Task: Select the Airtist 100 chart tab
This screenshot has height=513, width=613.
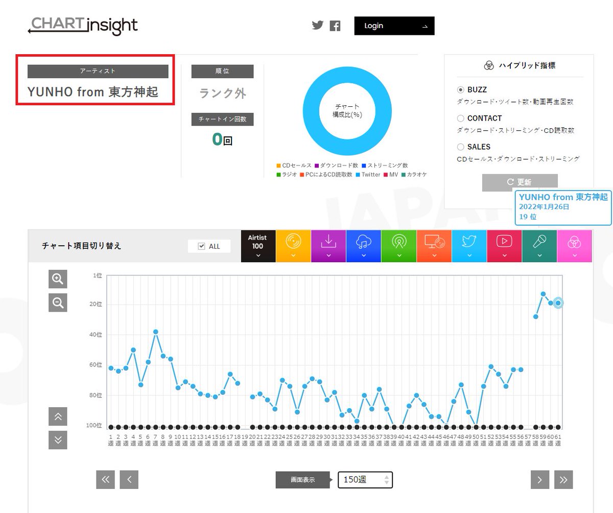Action: click(x=258, y=246)
